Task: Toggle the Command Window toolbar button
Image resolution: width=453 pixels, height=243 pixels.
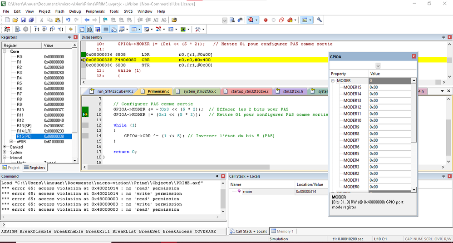Action: [x=82, y=29]
